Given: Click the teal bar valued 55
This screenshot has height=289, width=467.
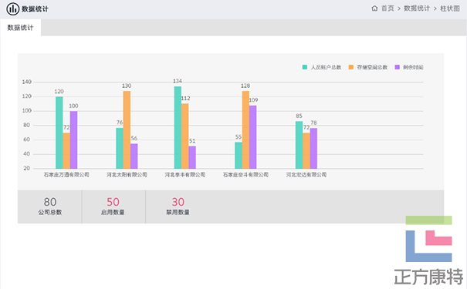Looking at the screenshot, I should pos(239,156).
